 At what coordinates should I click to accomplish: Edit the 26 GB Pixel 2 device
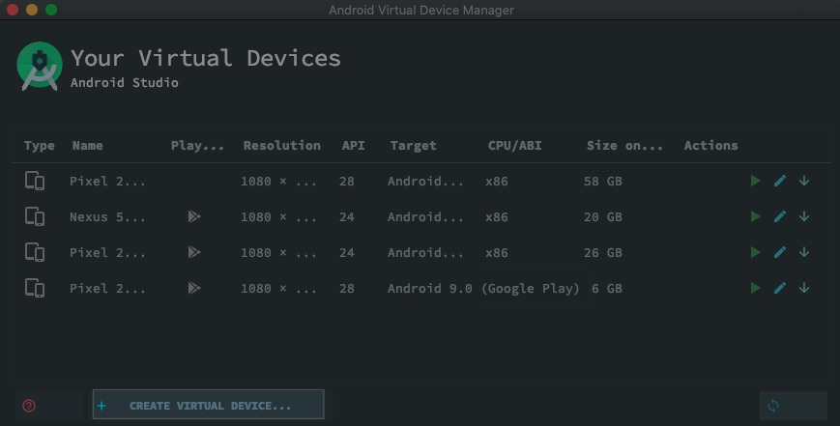780,252
